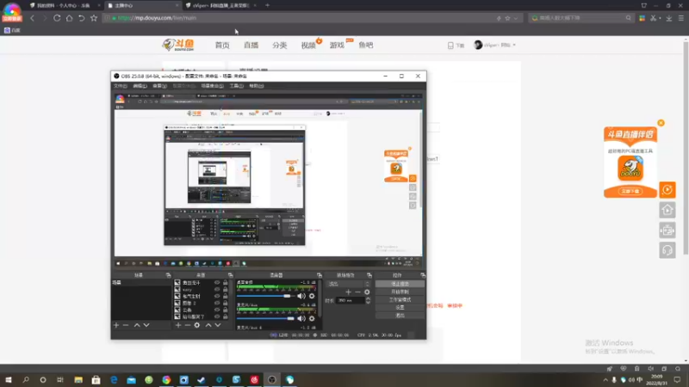Open the OBS 查看(V) menu
Image resolution: width=689 pixels, height=387 pixels.
[x=159, y=86]
